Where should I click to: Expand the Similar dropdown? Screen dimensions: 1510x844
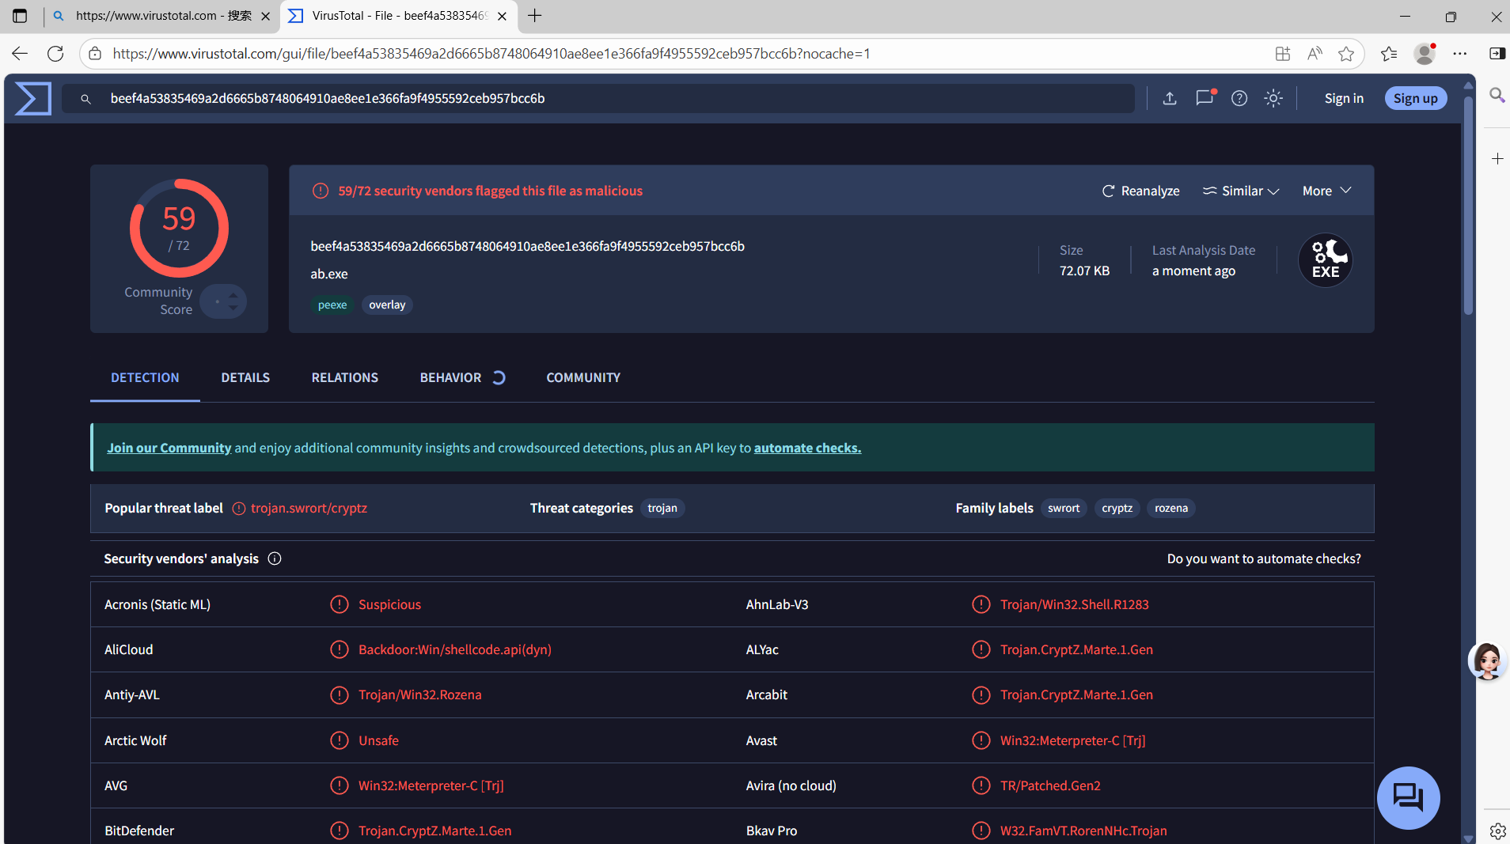pos(1241,191)
